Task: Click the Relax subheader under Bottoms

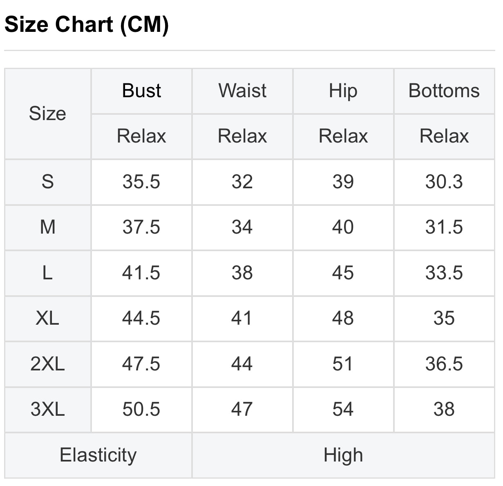Action: click(x=444, y=136)
